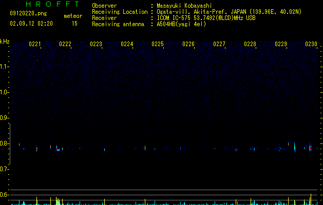Click the Receiving antenna label
This screenshot has height=205, width=323.
(118, 24)
